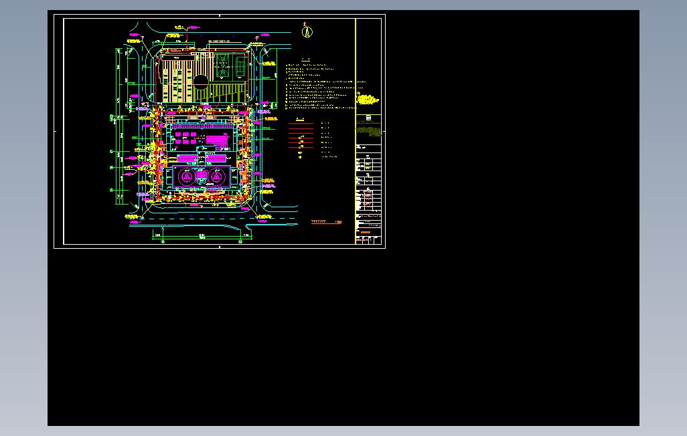Select the yellow hatched cloud in title strip

[x=367, y=100]
